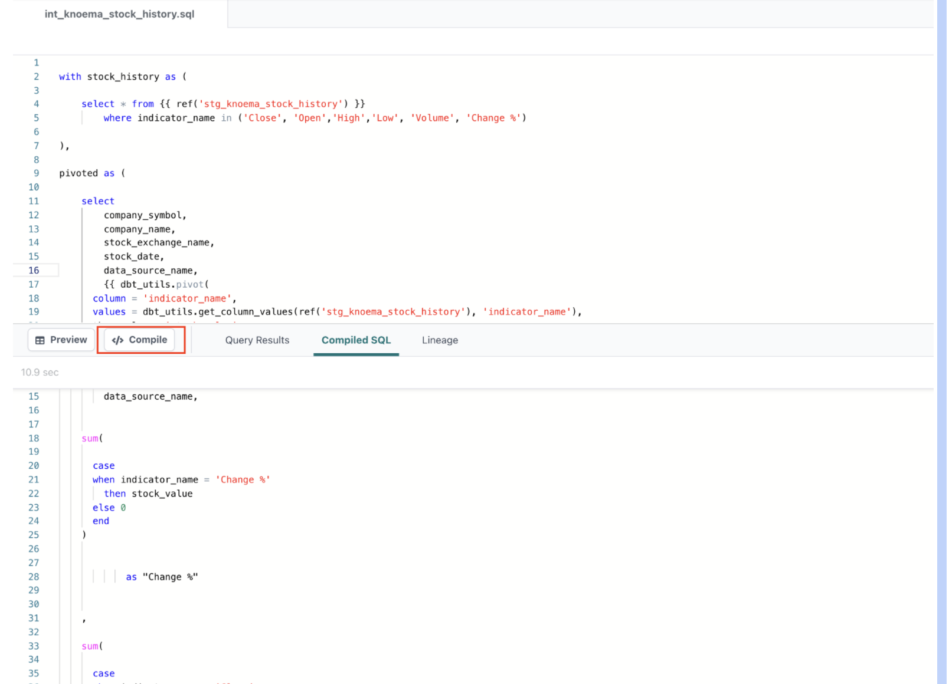Image resolution: width=949 pixels, height=684 pixels.
Task: Open the Lineage tab
Action: (x=440, y=340)
